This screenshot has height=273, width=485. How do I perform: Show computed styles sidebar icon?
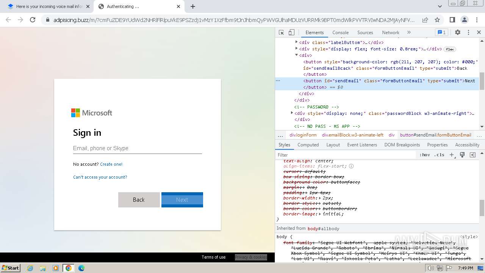pyautogui.click(x=472, y=155)
